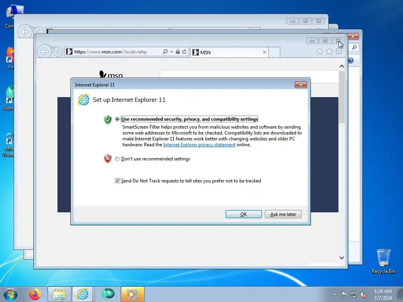The image size is (403, 302).
Task: Open Action Center flag icon
Action: click(344, 295)
